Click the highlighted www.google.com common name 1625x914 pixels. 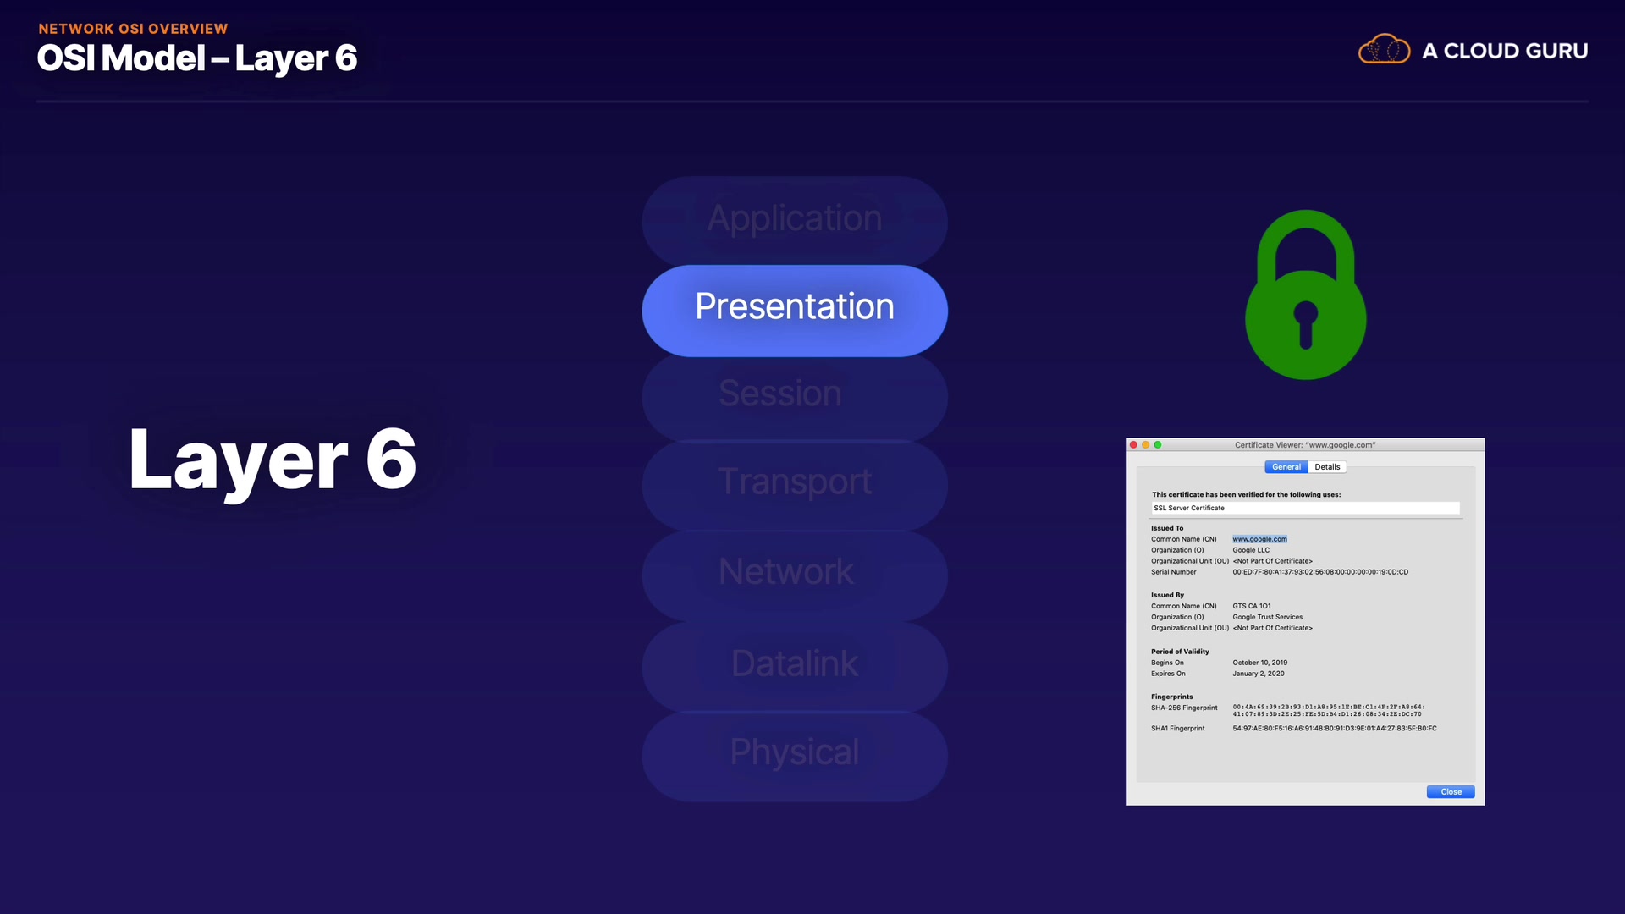click(x=1259, y=539)
